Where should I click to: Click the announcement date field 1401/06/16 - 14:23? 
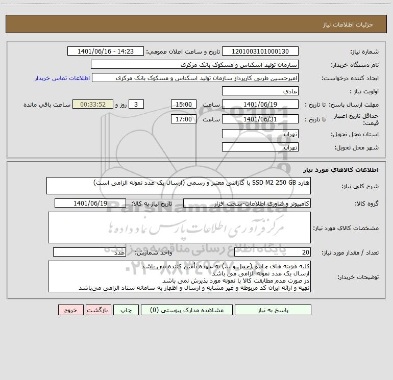pos(106,51)
